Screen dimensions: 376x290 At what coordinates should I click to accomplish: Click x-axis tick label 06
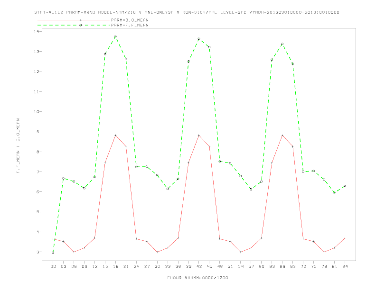[74, 266]
